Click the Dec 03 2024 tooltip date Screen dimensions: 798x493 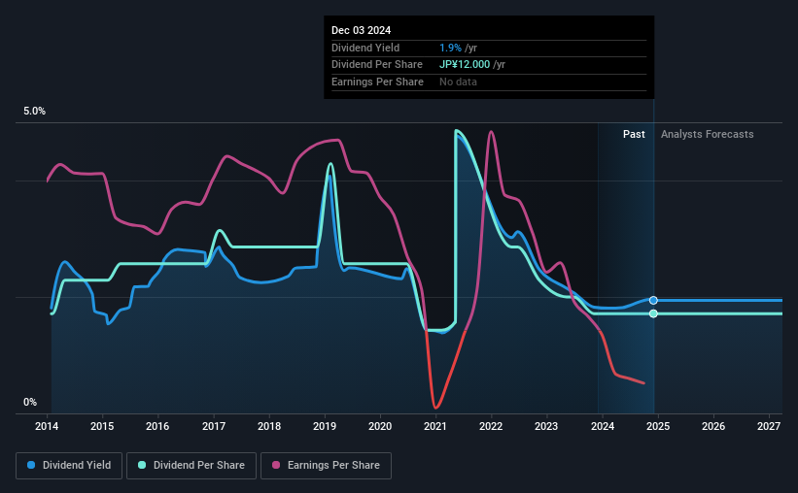click(x=361, y=30)
